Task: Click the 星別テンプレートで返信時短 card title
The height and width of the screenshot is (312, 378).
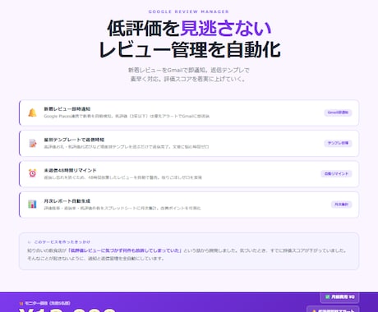Action: [74, 140]
